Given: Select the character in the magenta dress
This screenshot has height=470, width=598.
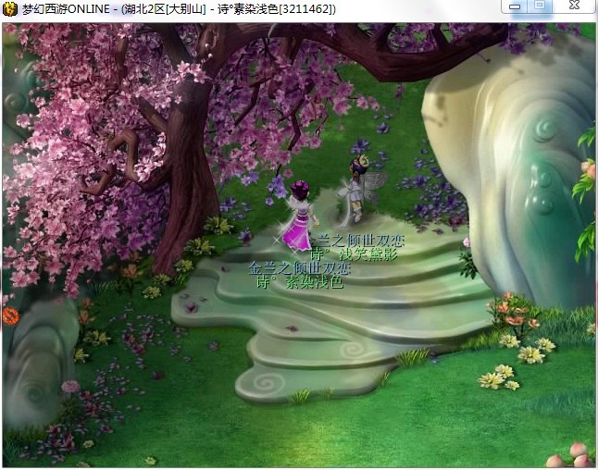Looking at the screenshot, I should pos(299,216).
